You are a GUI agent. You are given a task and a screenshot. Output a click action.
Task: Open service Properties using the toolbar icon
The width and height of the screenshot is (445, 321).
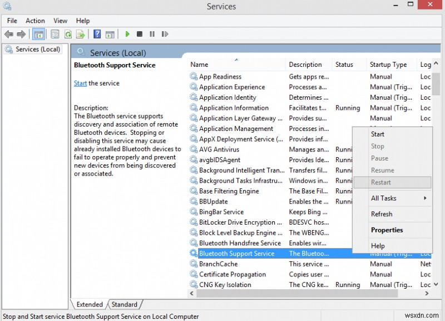55,34
